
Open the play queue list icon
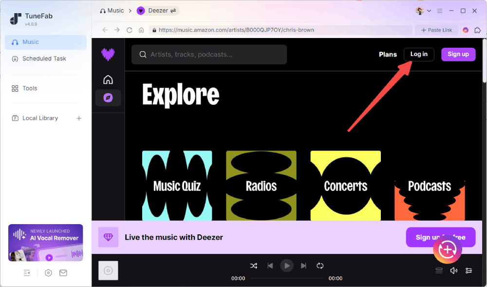(439, 271)
